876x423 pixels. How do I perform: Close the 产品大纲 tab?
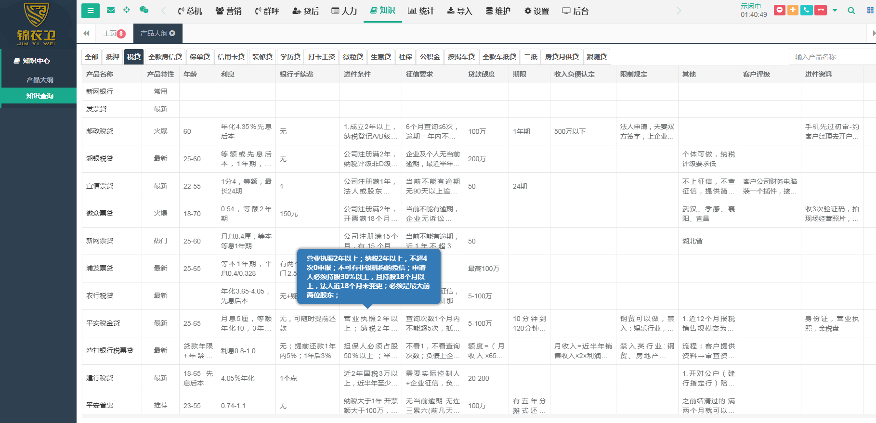[x=172, y=33]
